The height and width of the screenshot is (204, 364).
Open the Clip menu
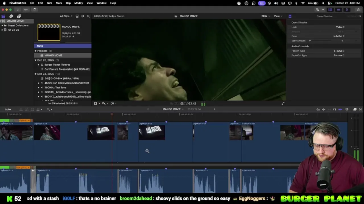point(68,3)
